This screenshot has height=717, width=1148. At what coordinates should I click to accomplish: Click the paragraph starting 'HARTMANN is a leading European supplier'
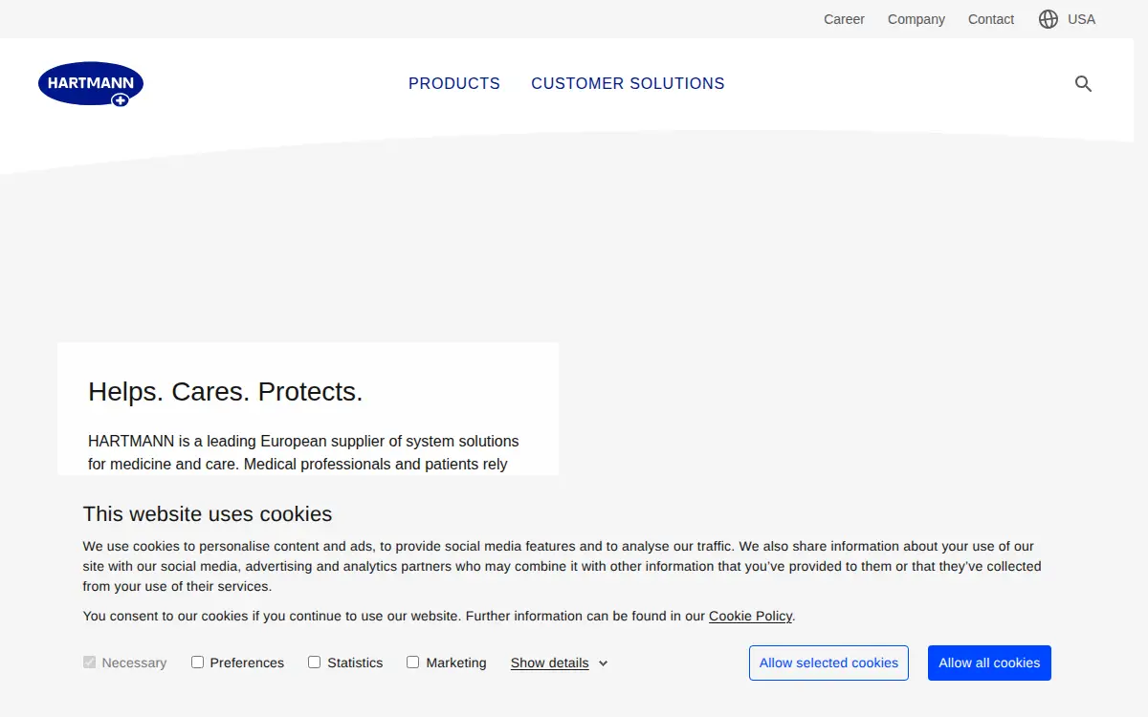pyautogui.click(x=303, y=452)
